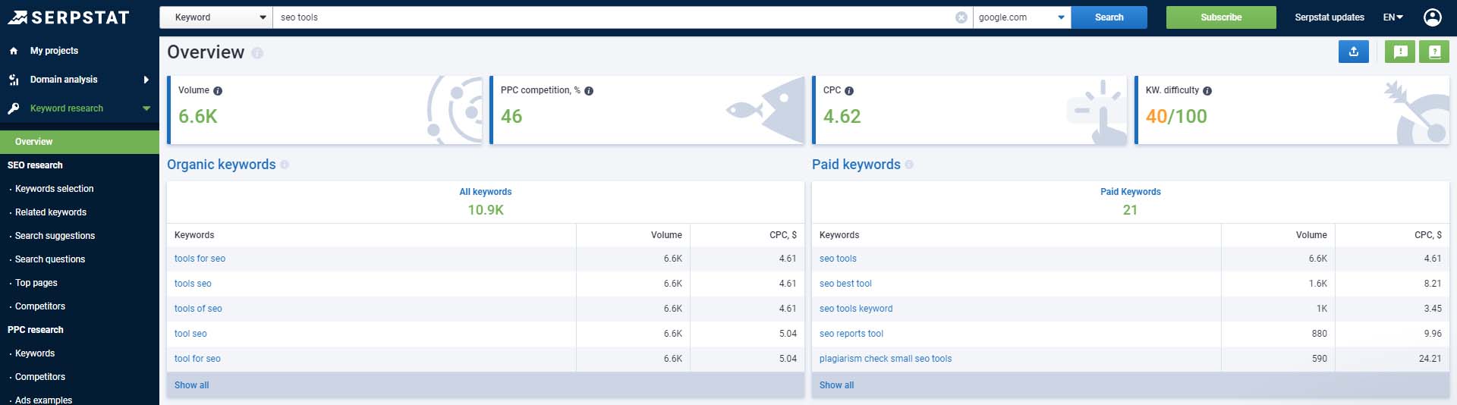Open Keywords under PPC research
The width and height of the screenshot is (1457, 405).
(35, 353)
